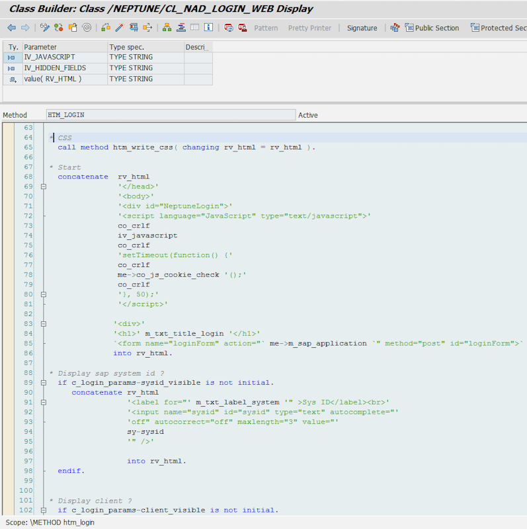Click line number 64 in gutter
The width and height of the screenshot is (527, 529).
click(28, 138)
